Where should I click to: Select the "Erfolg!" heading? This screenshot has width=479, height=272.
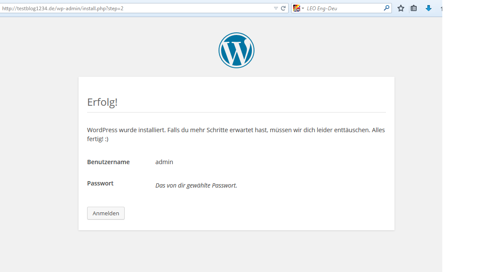(x=102, y=102)
